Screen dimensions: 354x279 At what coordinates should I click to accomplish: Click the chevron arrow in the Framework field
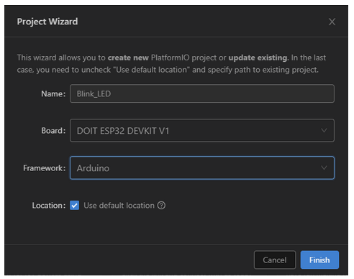coord(324,168)
